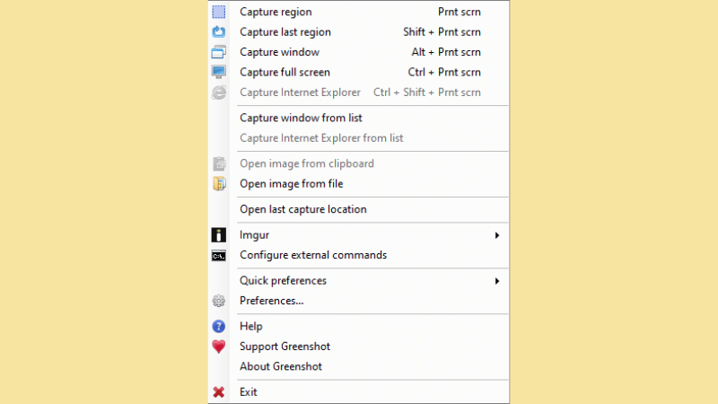Click the blue Capture last region icon
The image size is (718, 404).
tap(219, 32)
